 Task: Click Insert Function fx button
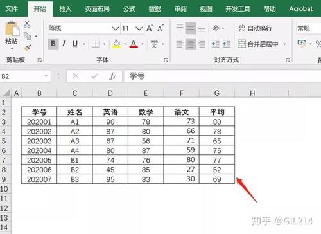(x=112, y=76)
